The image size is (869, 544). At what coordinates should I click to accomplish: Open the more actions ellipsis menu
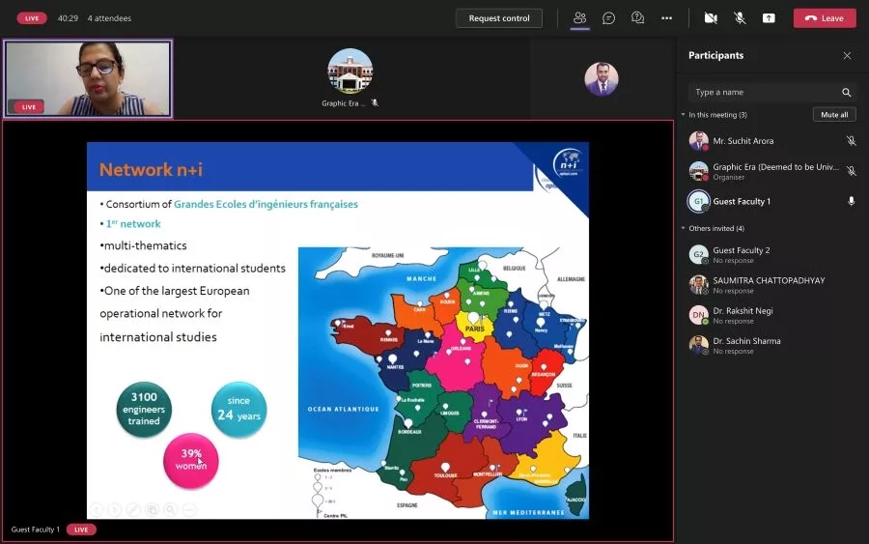(666, 18)
